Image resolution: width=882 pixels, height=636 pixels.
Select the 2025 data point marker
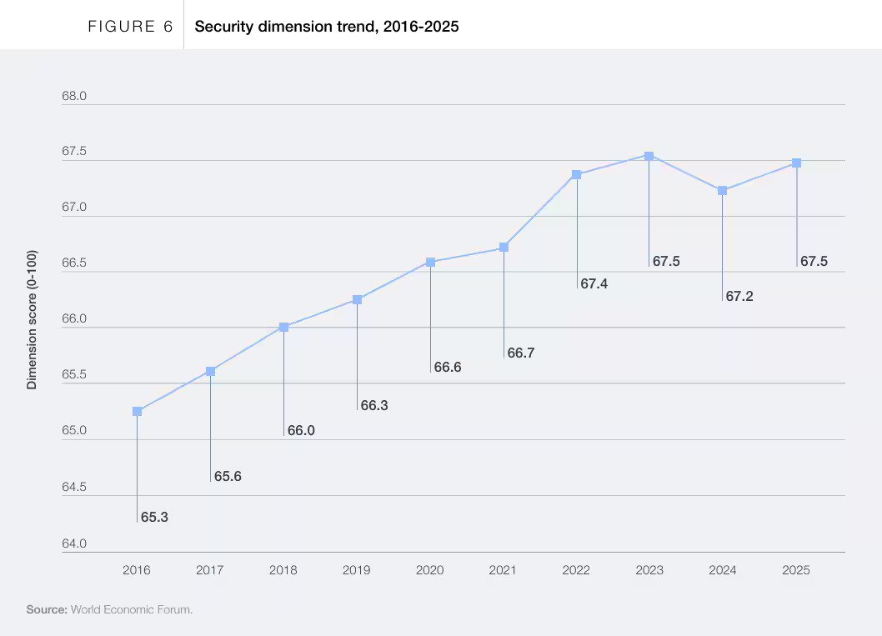tap(796, 163)
